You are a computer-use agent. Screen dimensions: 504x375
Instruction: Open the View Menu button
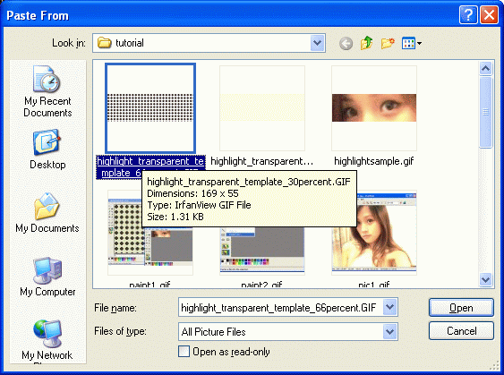(412, 43)
